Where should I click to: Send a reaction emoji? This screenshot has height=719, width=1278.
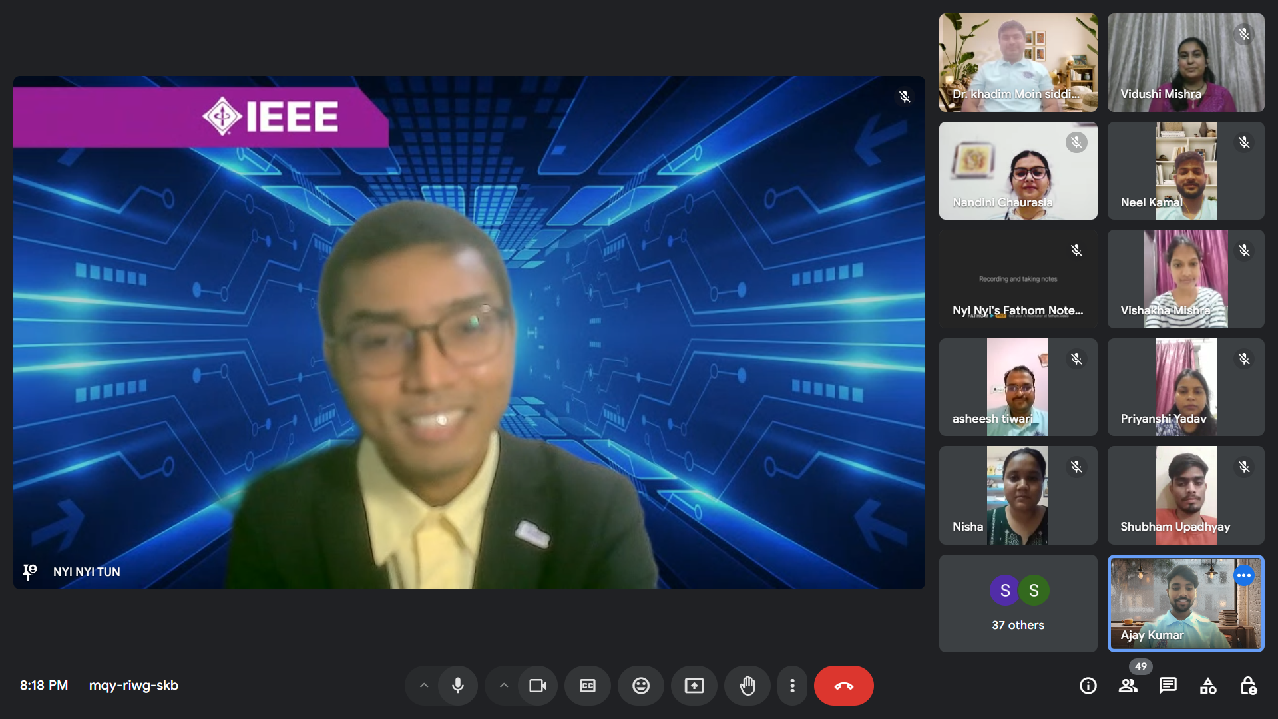640,686
